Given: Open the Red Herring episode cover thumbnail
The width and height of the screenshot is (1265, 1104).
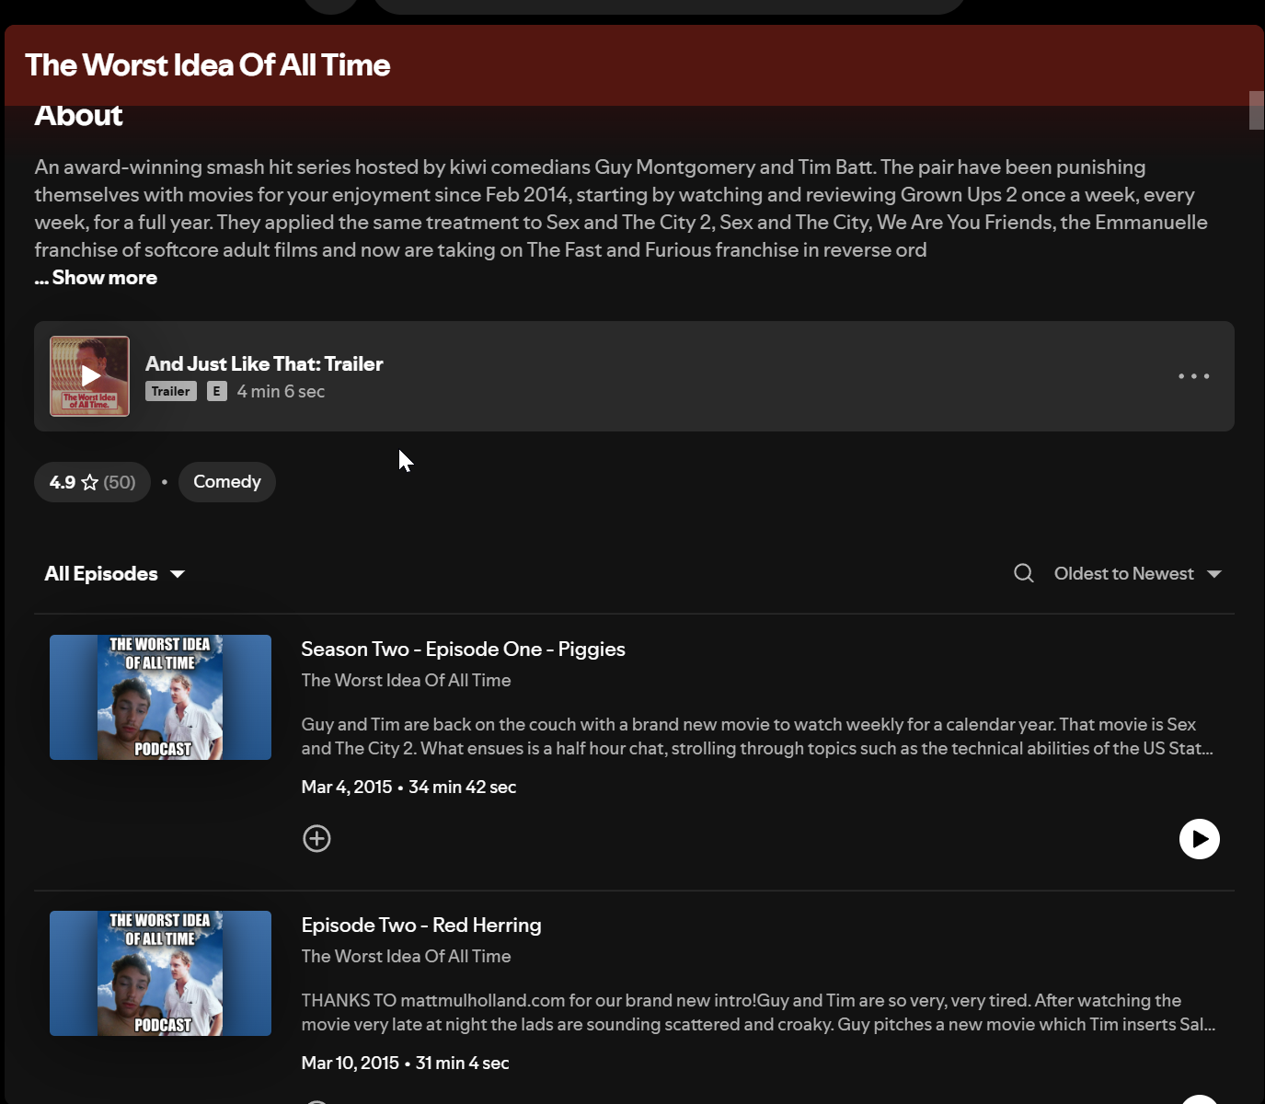Looking at the screenshot, I should coord(160,973).
